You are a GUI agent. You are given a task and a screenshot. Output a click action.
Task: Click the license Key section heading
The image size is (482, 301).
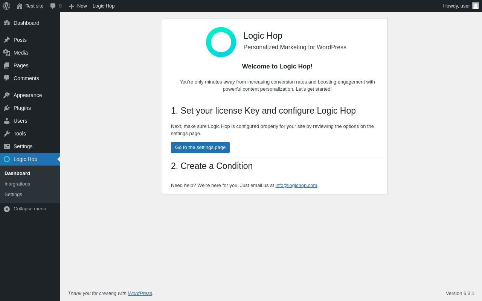pos(263,111)
